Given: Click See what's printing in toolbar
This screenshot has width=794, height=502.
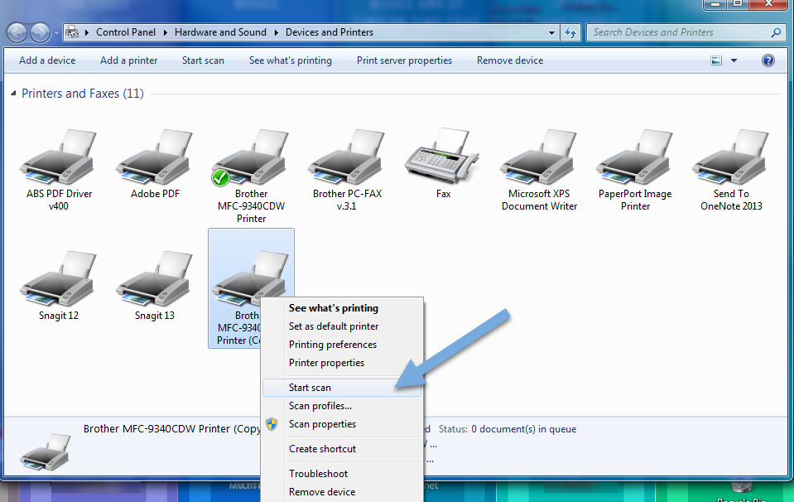Looking at the screenshot, I should coord(290,60).
